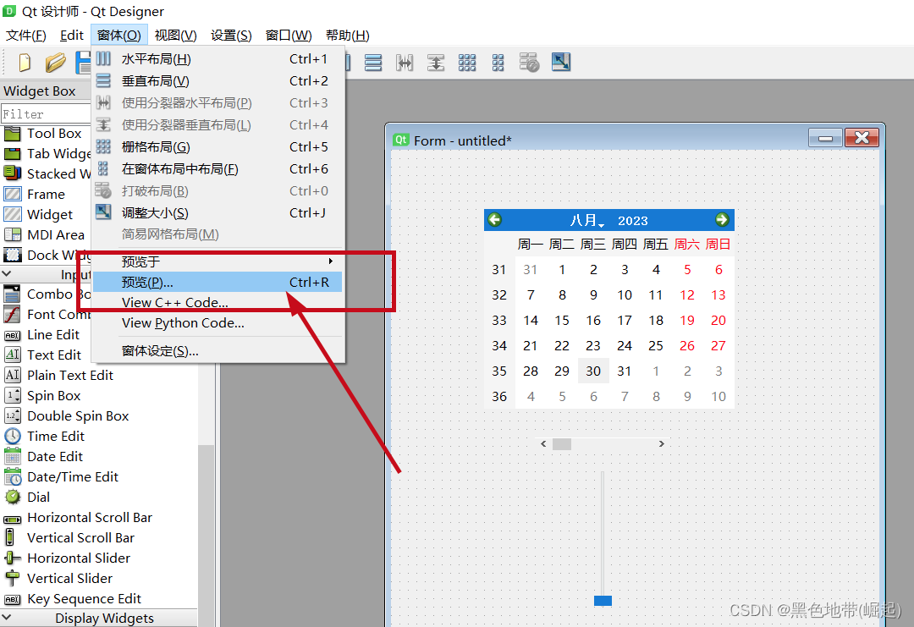
Task: Click the horizontal scroll bar handle in form
Action: (x=562, y=444)
